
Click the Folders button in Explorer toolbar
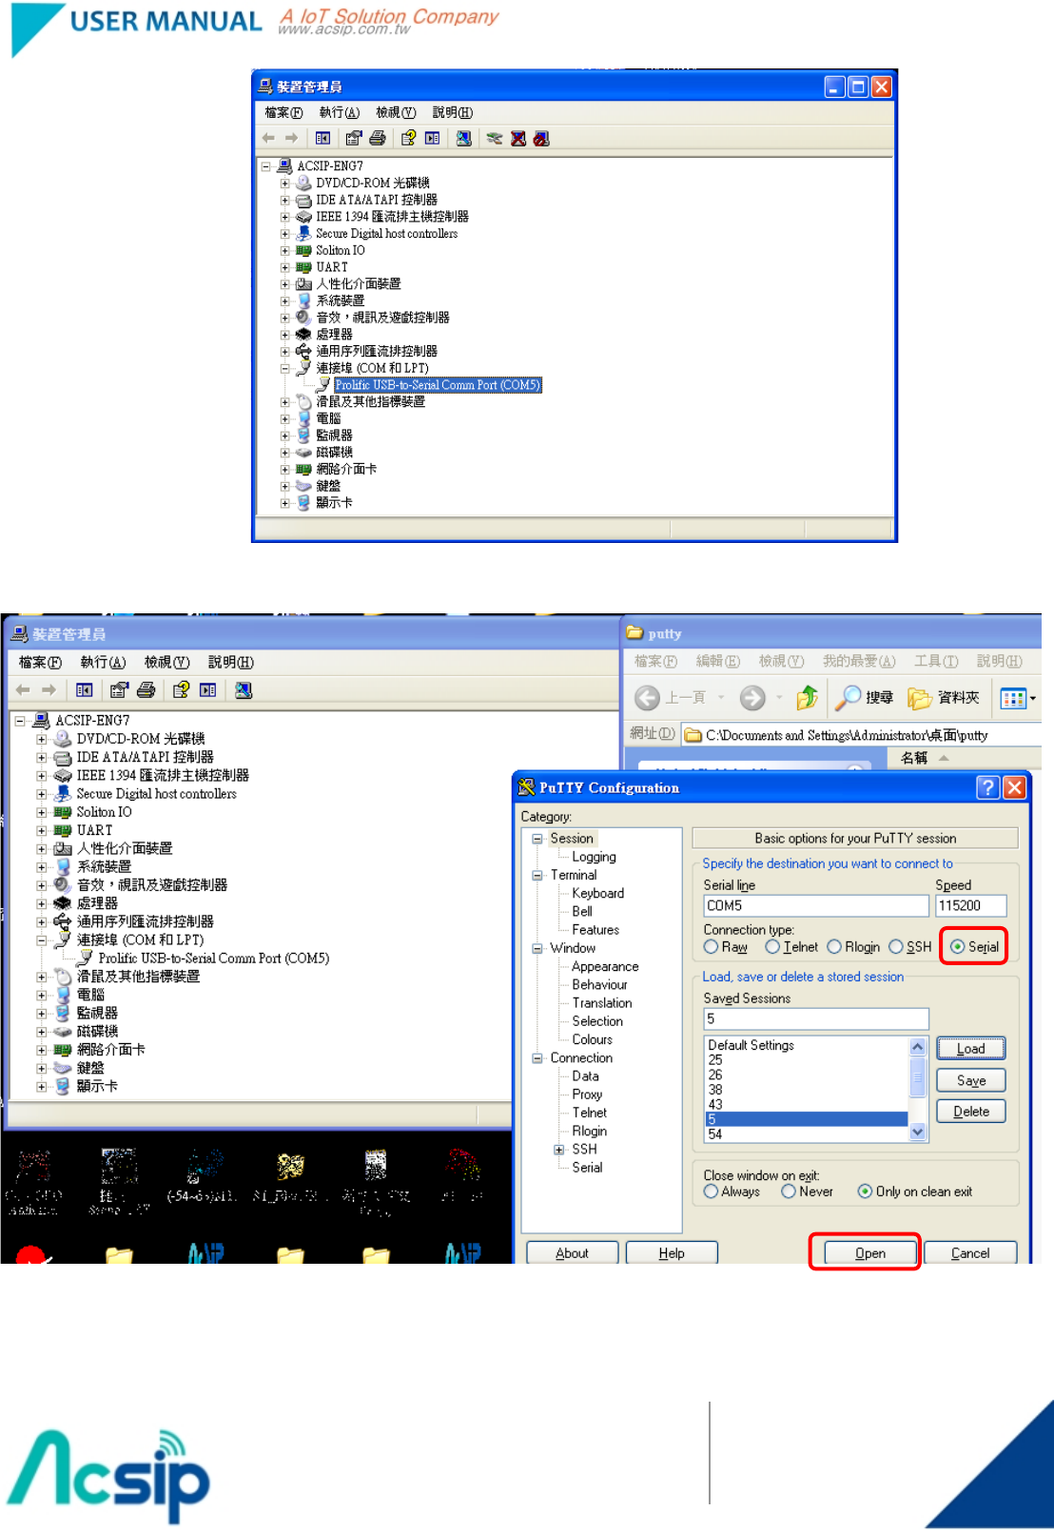click(x=944, y=698)
